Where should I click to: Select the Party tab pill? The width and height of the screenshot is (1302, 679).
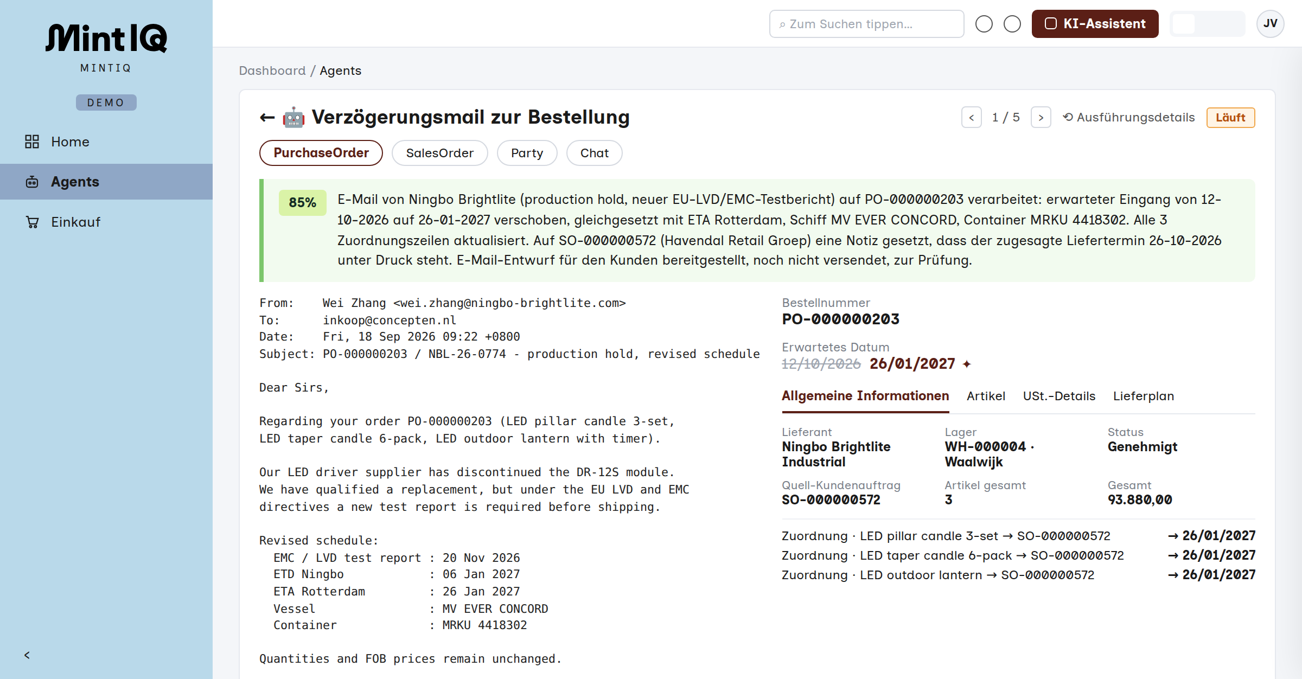tap(527, 153)
